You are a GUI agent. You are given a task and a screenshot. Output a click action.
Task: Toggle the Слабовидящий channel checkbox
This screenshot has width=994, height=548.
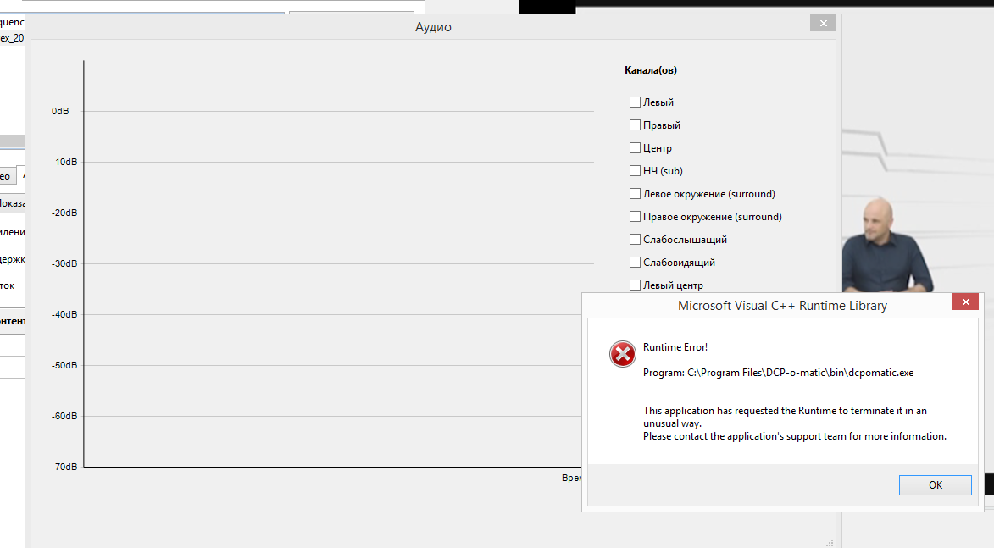(635, 263)
